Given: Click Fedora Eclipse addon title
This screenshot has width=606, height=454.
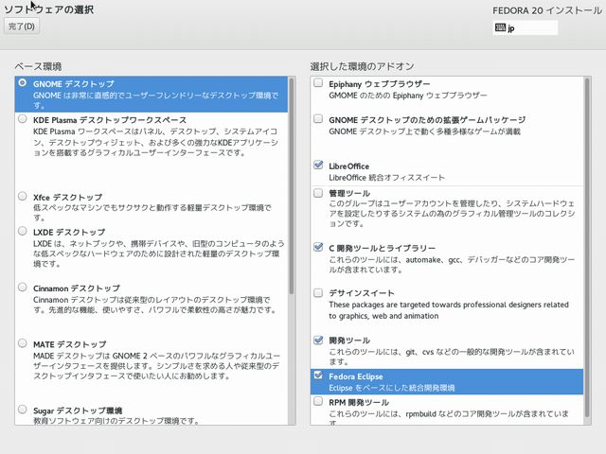Looking at the screenshot, I should tap(356, 376).
